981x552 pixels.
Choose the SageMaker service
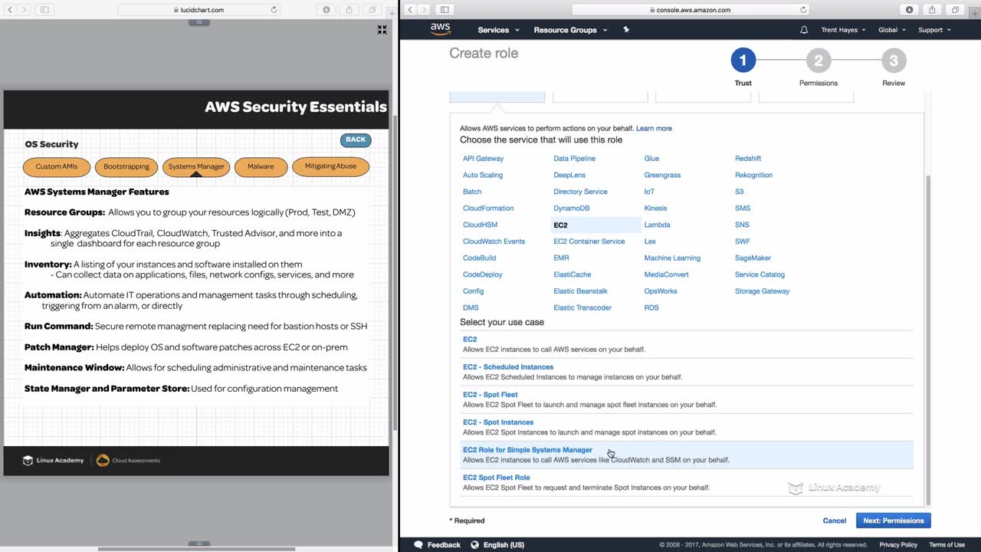point(753,258)
